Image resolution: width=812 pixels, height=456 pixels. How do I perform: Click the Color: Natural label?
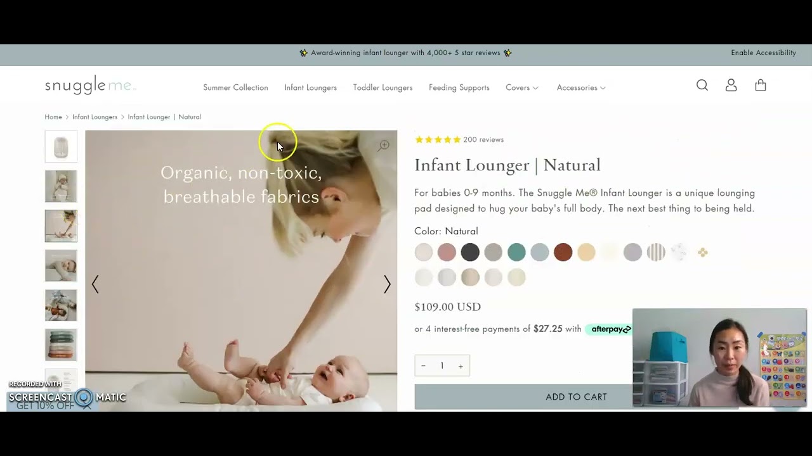(x=446, y=231)
